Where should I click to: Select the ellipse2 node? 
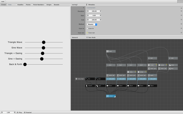point(121,86)
